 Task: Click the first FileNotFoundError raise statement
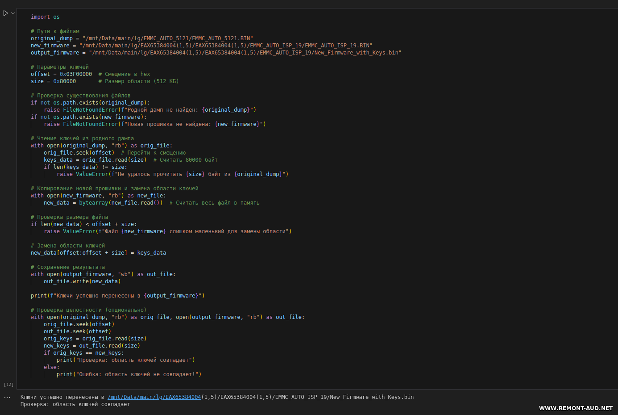tap(149, 110)
